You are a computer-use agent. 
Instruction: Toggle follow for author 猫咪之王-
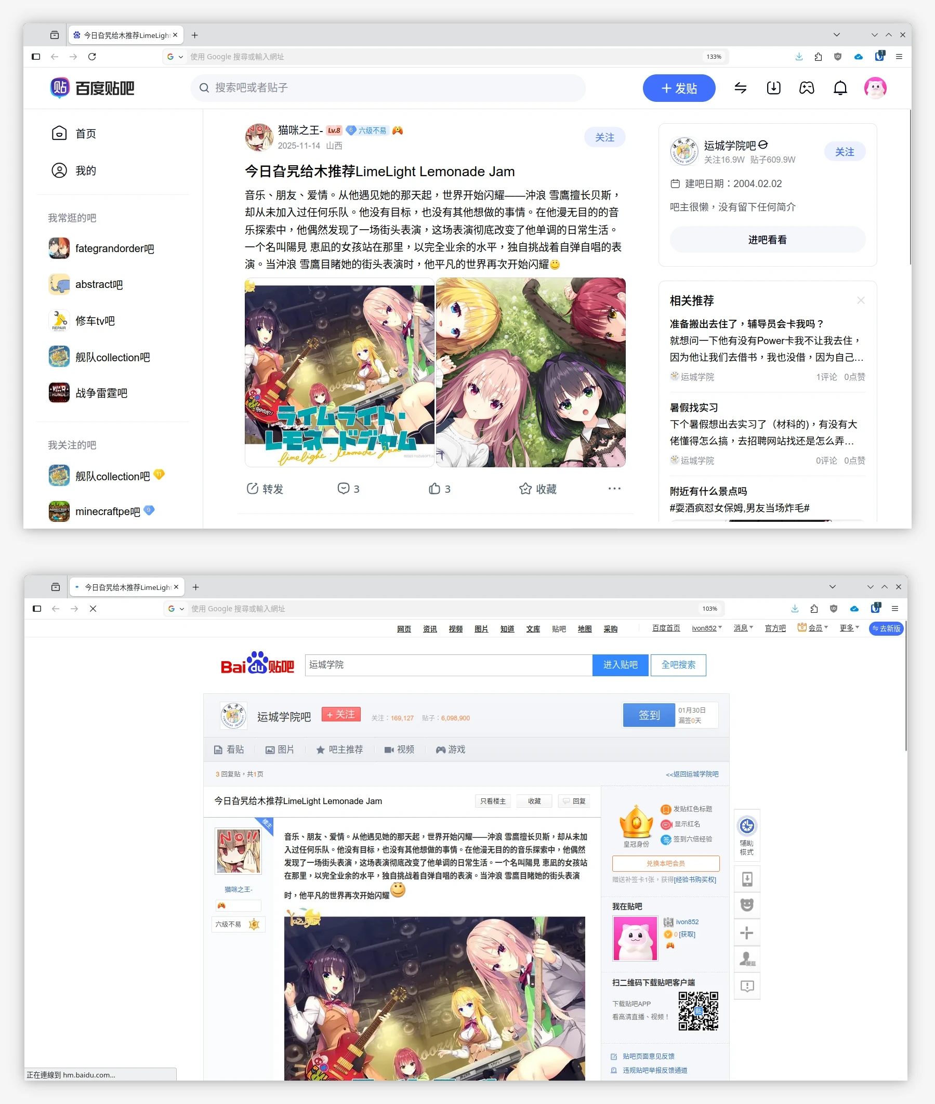point(604,137)
